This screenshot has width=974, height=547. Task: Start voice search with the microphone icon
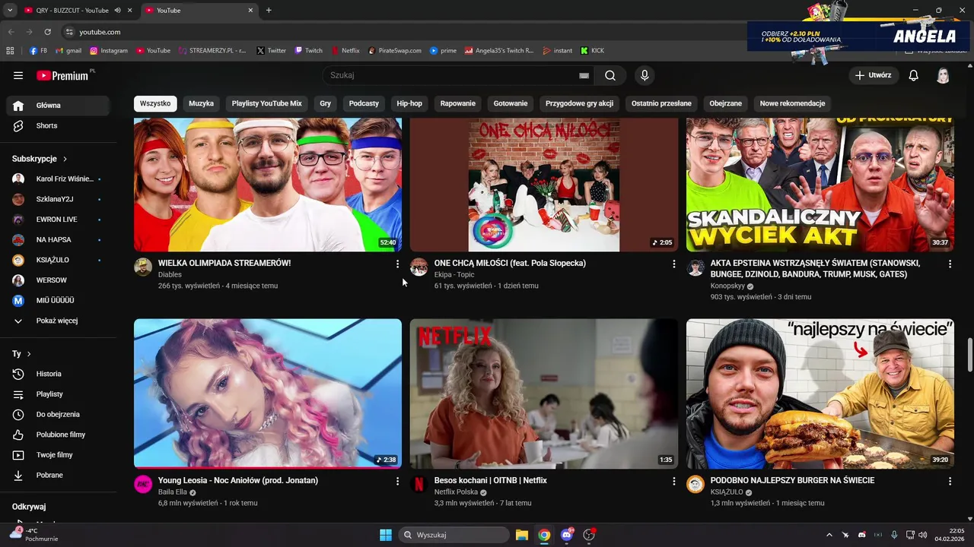pos(645,75)
